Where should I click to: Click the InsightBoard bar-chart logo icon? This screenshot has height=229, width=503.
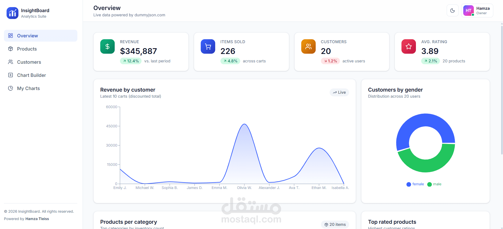(12, 13)
